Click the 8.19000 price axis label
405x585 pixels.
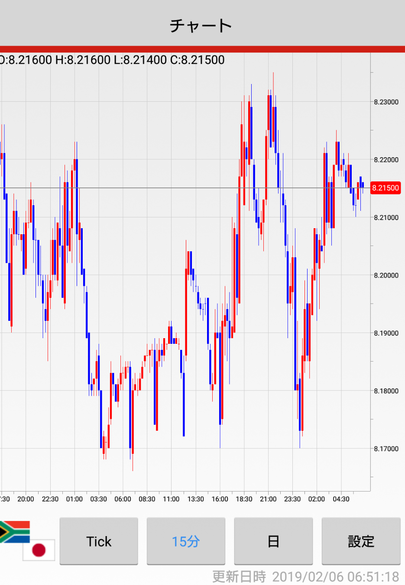(x=386, y=333)
